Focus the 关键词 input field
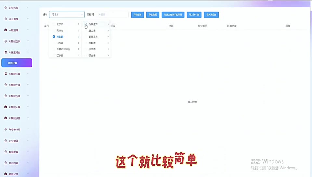 tap(112, 15)
